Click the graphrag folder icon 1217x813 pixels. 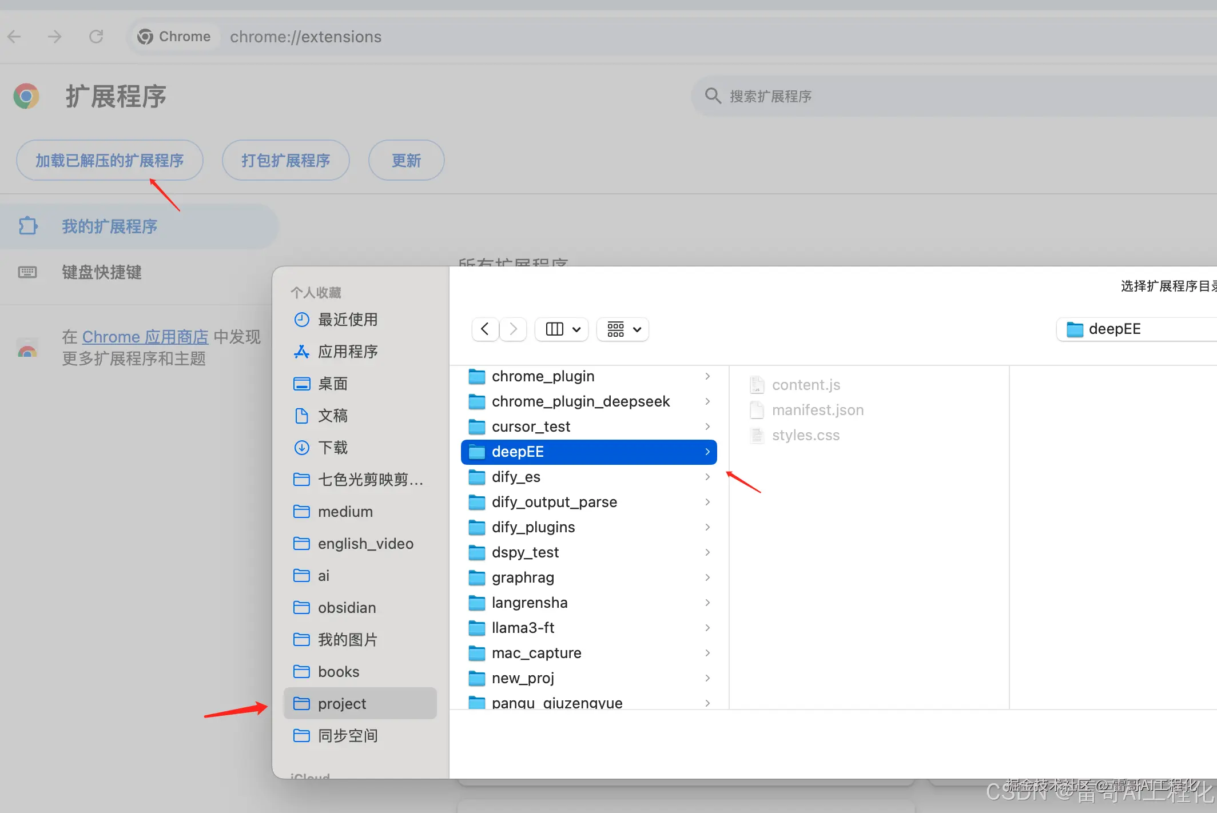(477, 577)
